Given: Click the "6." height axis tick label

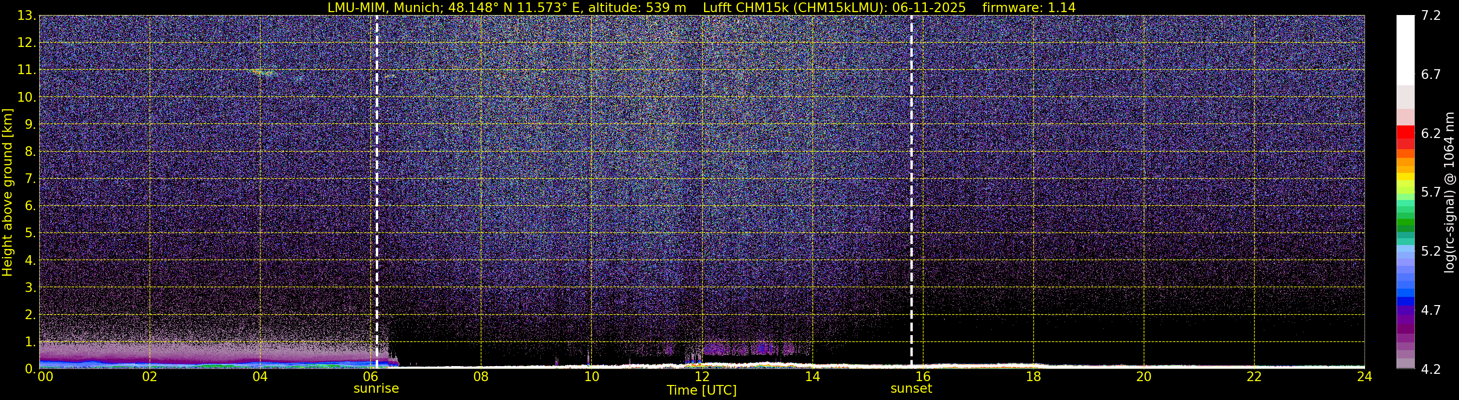Looking at the screenshot, I should click(31, 206).
